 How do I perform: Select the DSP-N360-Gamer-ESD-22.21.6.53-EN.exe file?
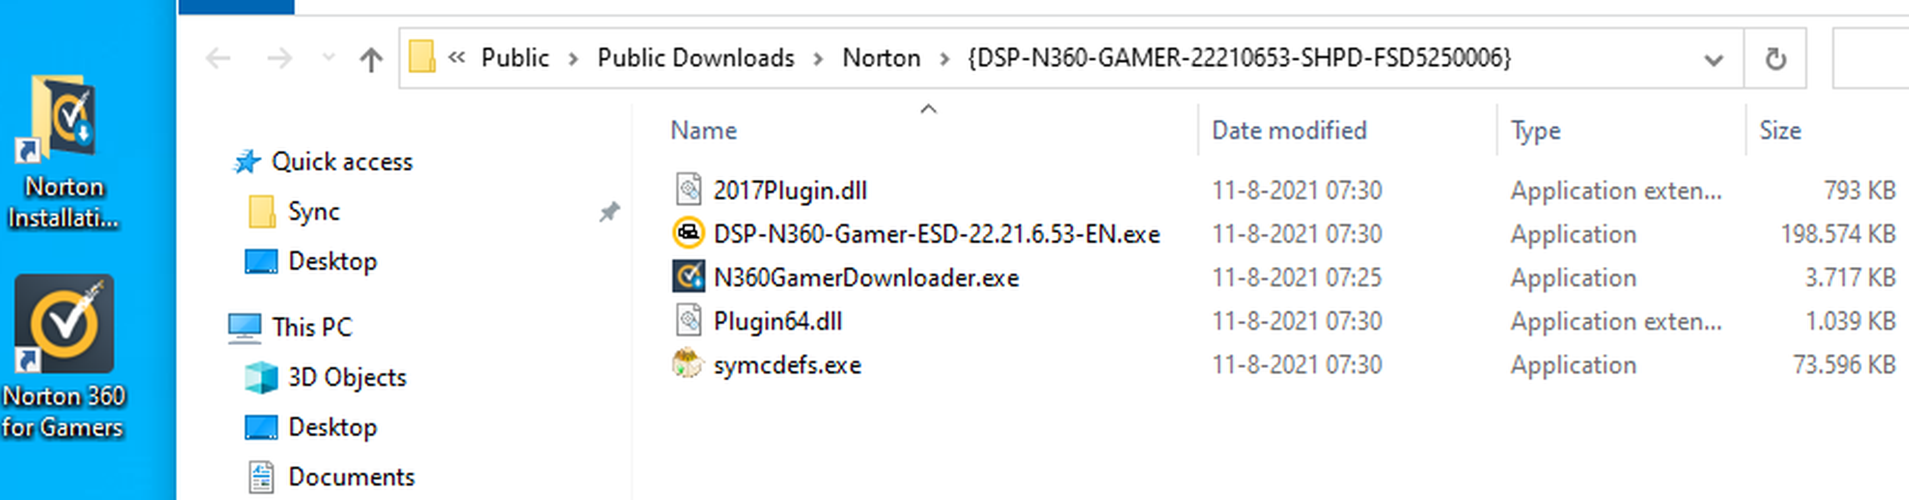coord(936,234)
